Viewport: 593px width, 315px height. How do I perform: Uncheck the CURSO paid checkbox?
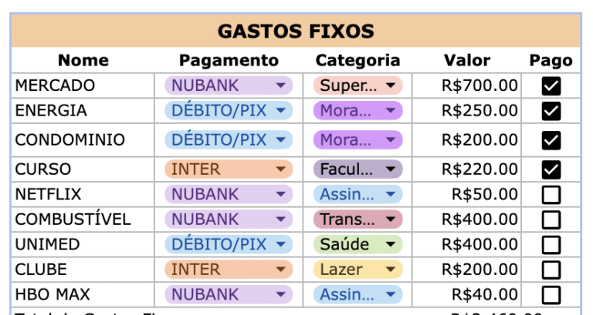[x=551, y=169]
